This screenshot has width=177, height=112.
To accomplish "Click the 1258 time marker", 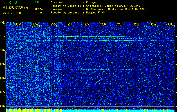I will [x=137, y=24].
